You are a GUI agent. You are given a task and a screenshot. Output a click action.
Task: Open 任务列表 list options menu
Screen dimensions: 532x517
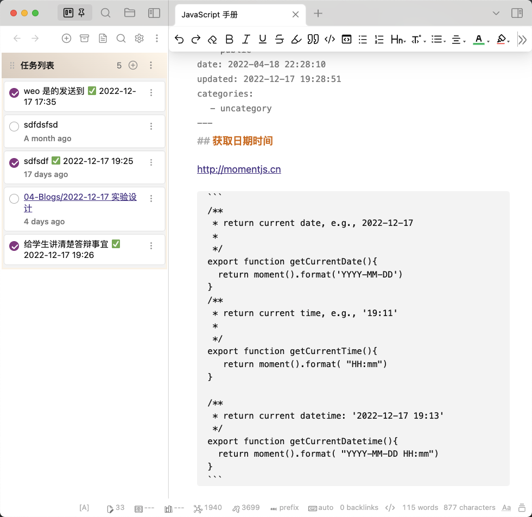[151, 65]
